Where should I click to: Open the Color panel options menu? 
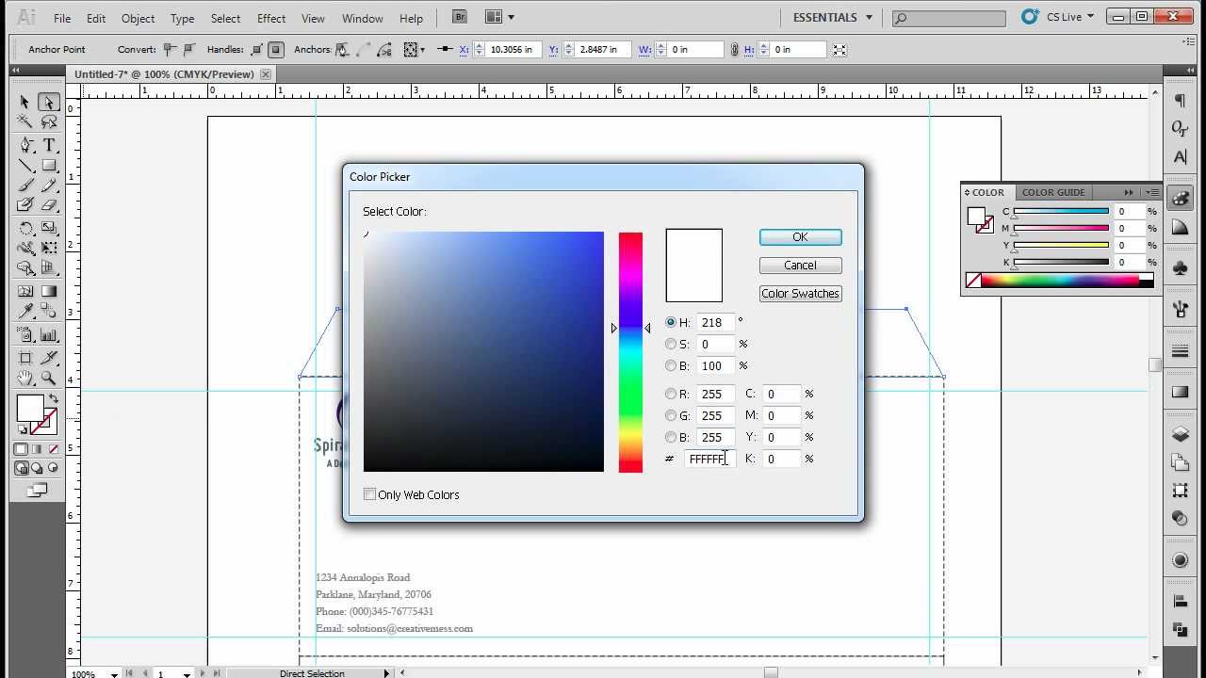(1153, 192)
